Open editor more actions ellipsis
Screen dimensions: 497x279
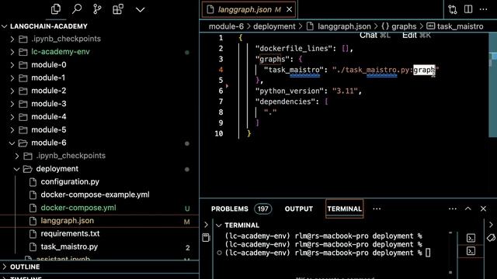[483, 9]
